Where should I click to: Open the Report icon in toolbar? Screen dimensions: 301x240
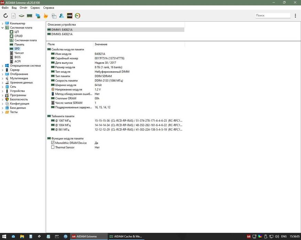tap(13, 16)
